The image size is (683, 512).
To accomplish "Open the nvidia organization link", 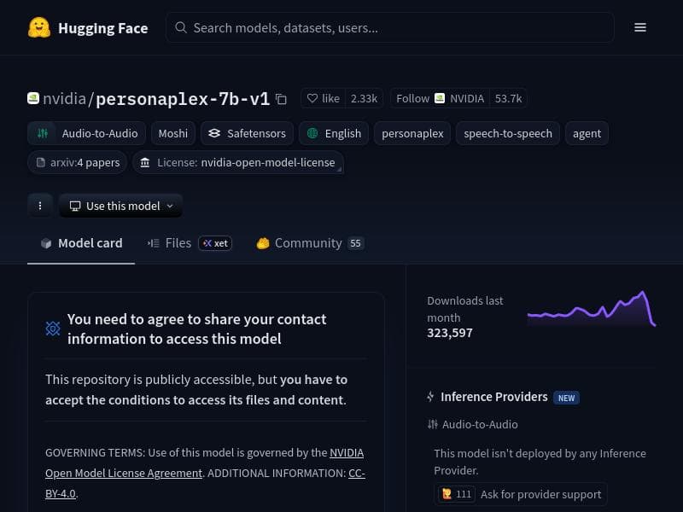I will pos(65,99).
